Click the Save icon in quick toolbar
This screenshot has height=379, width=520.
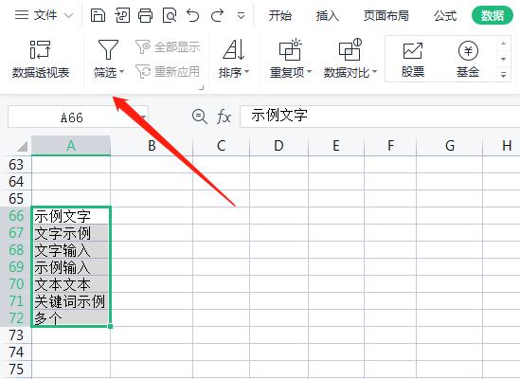(98, 15)
